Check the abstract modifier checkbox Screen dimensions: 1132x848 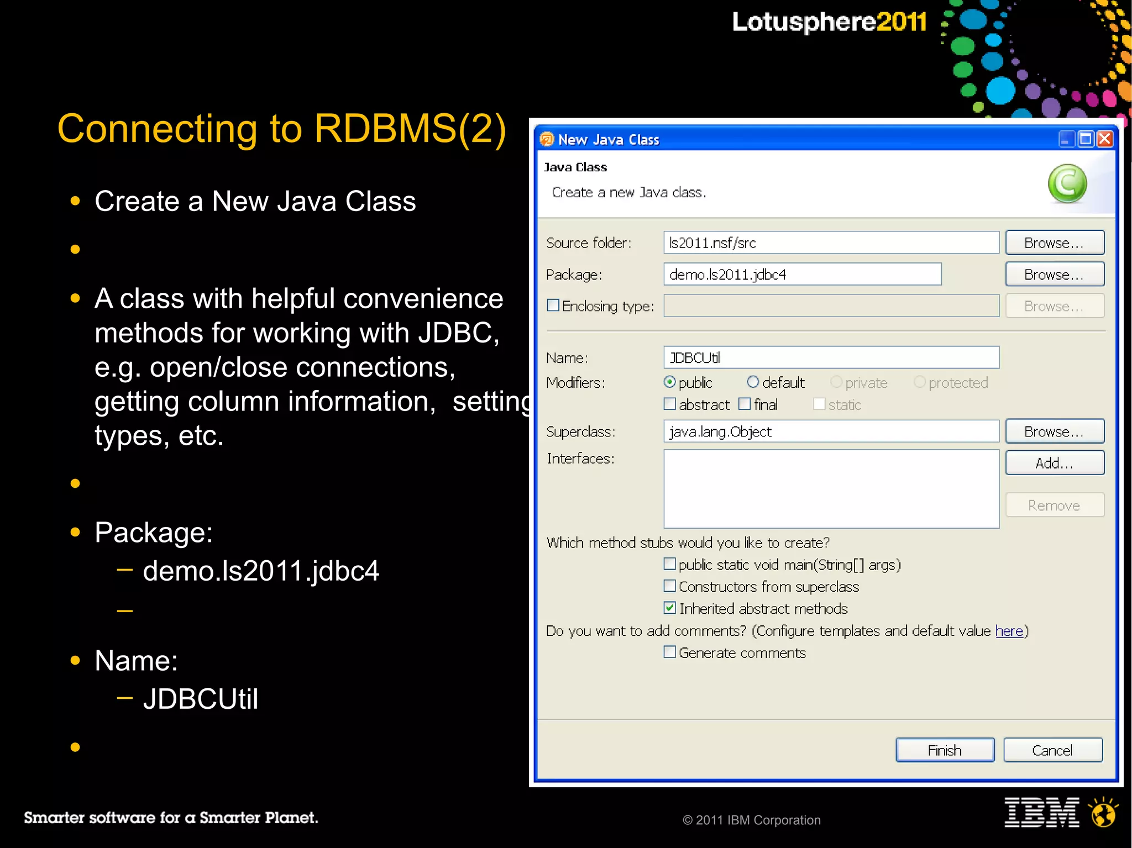[670, 404]
